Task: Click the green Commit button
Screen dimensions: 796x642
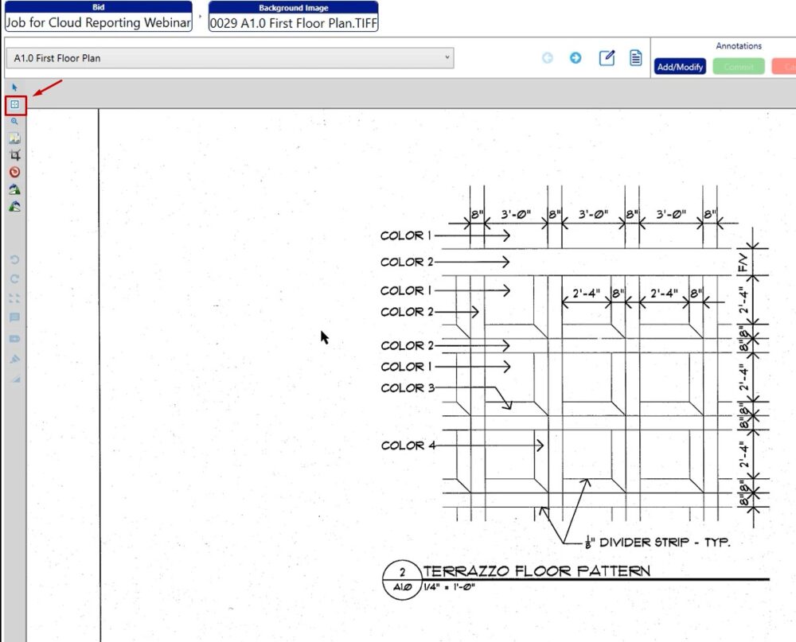Action: tap(738, 68)
